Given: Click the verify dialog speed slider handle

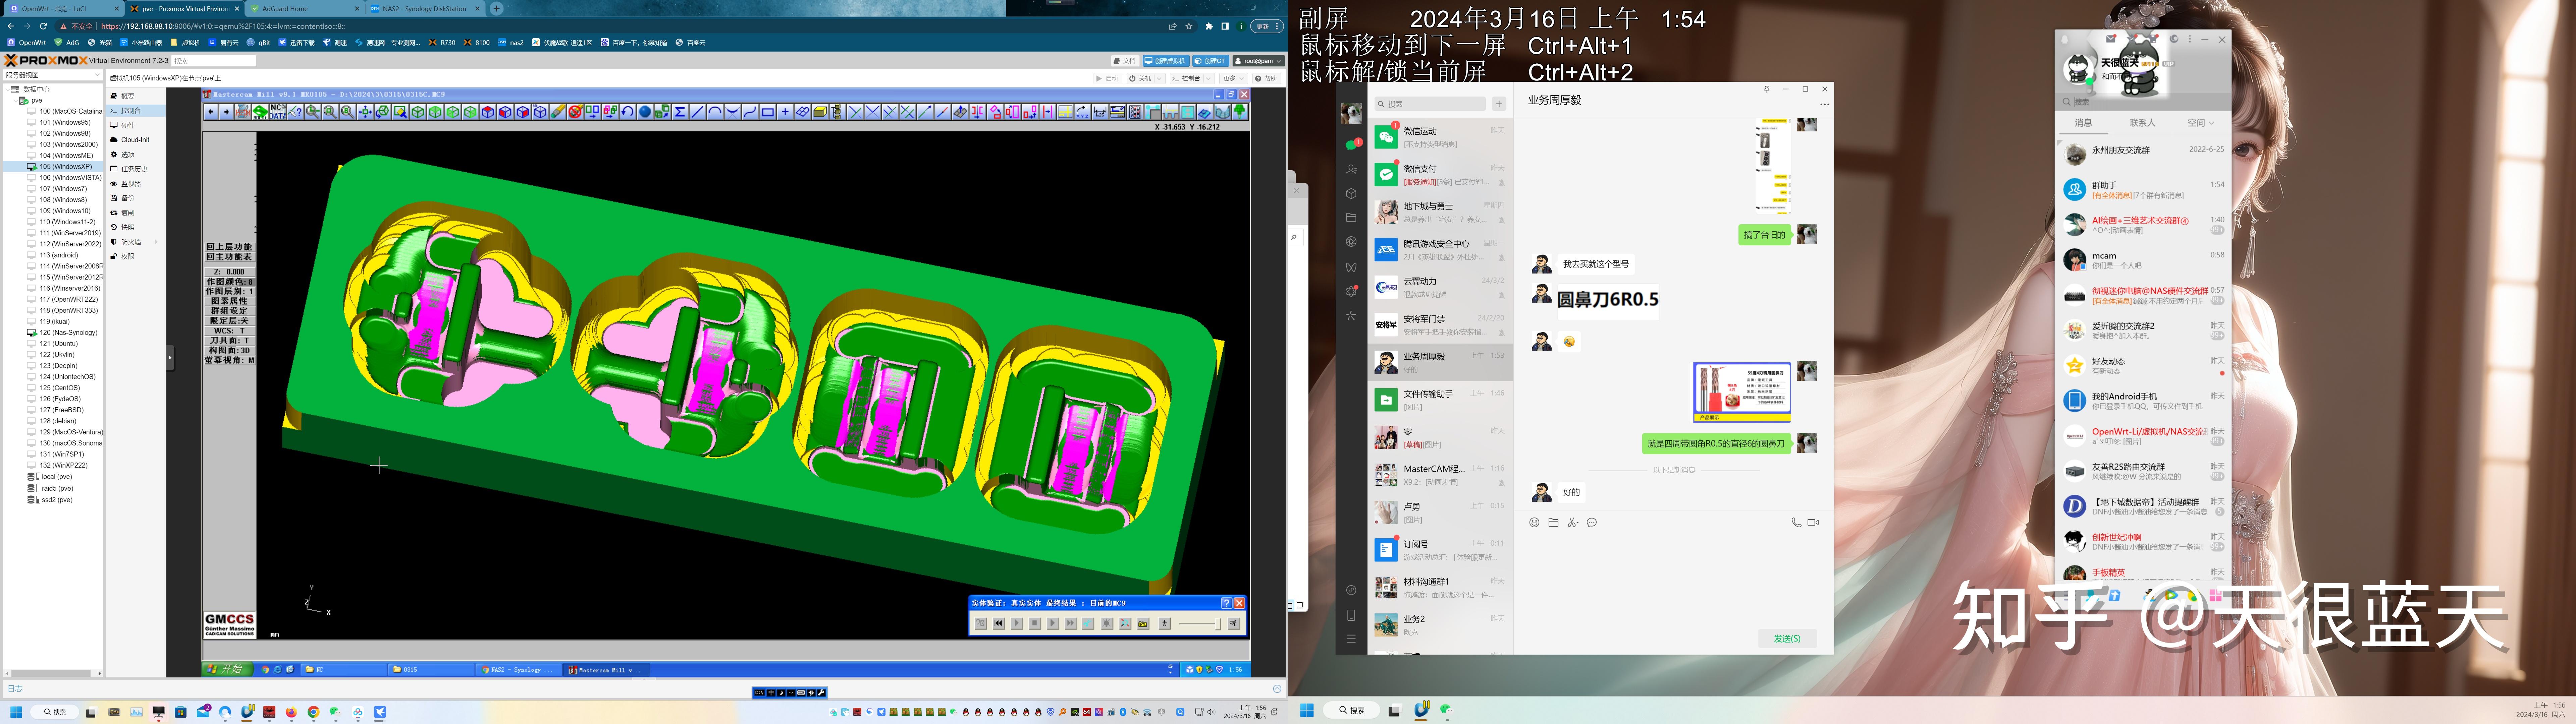Looking at the screenshot, I should [1218, 624].
